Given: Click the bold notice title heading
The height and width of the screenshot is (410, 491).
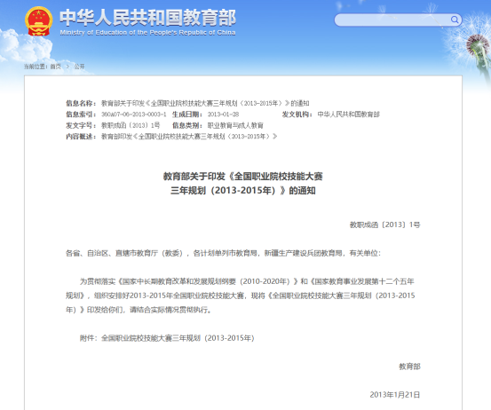Looking at the screenshot, I should pos(242,184).
